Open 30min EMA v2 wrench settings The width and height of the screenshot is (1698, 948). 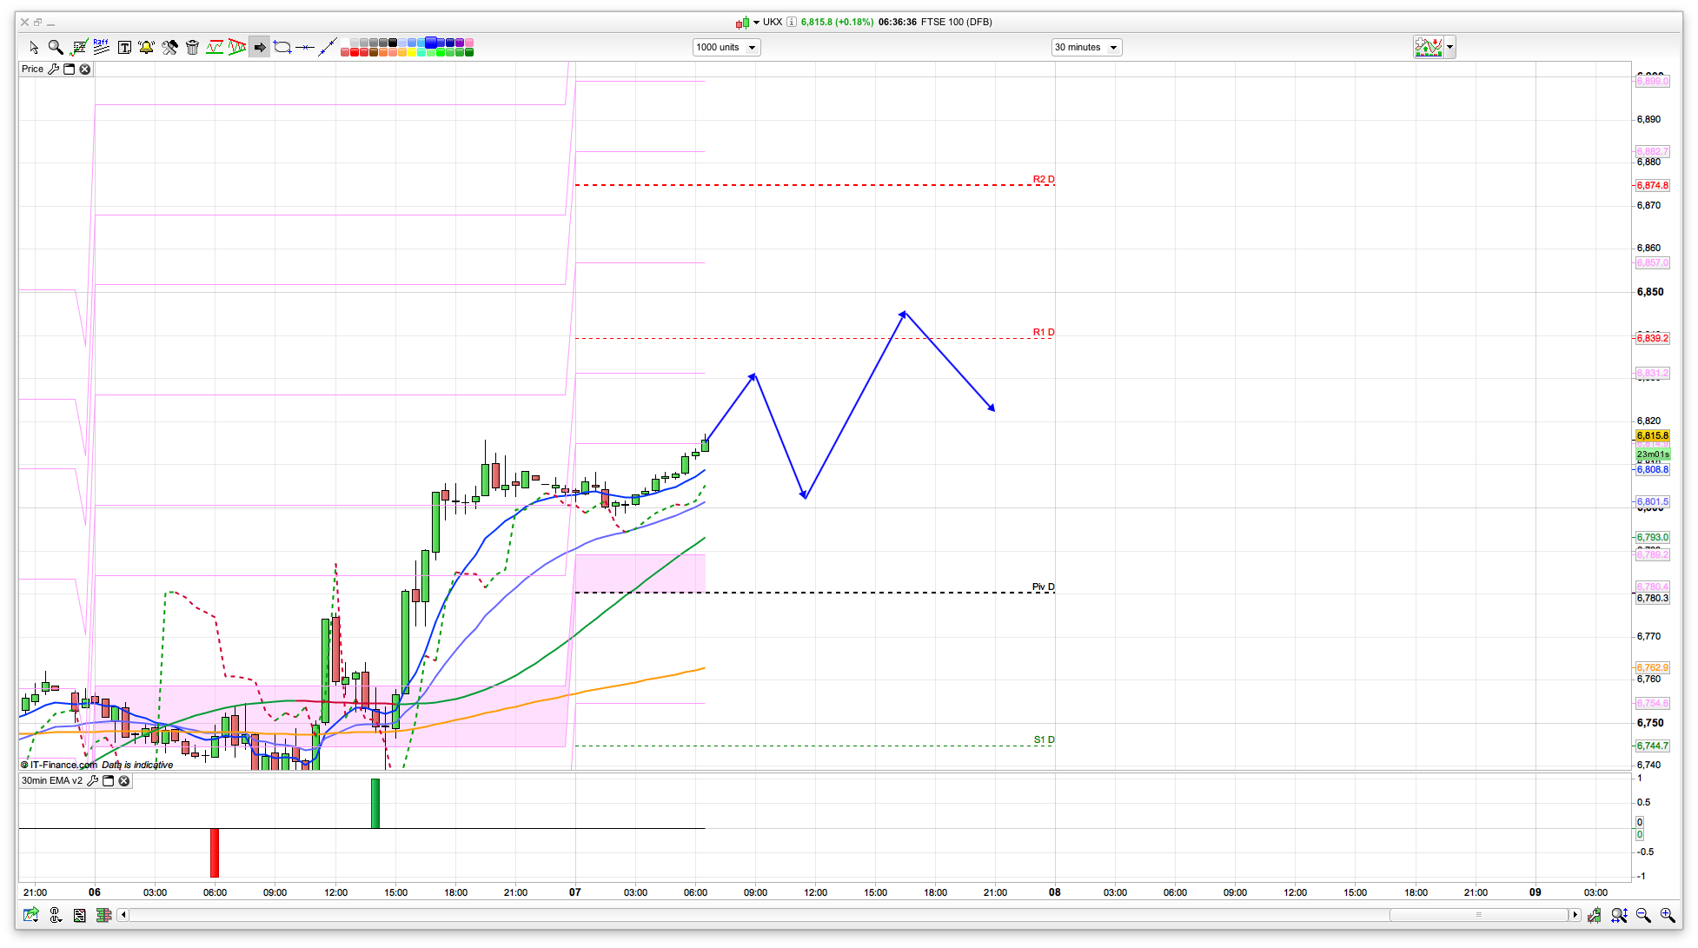tap(92, 781)
